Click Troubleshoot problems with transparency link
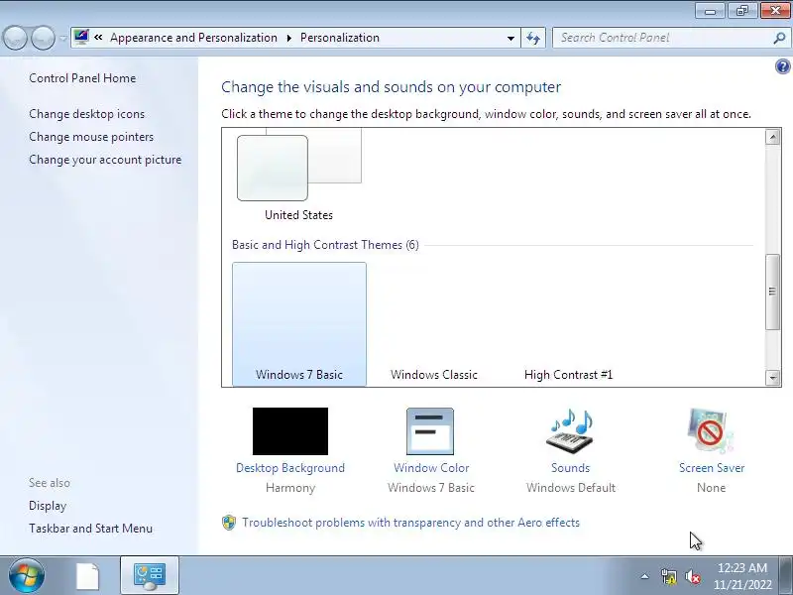Image resolution: width=793 pixels, height=595 pixels. pyautogui.click(x=410, y=523)
